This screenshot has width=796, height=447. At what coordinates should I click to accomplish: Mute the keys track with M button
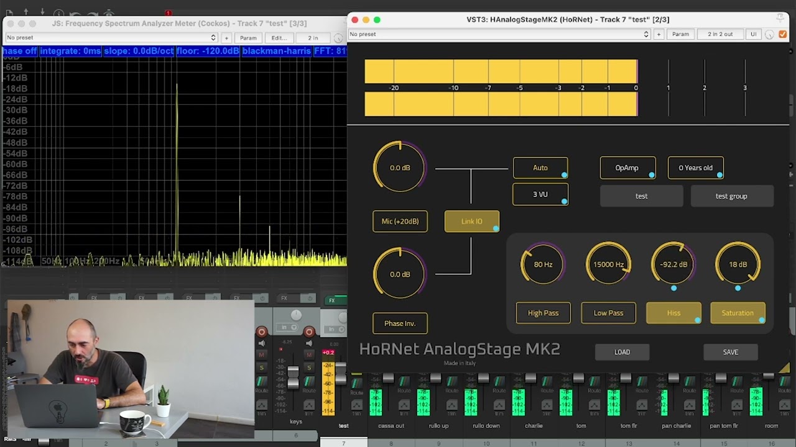click(309, 355)
